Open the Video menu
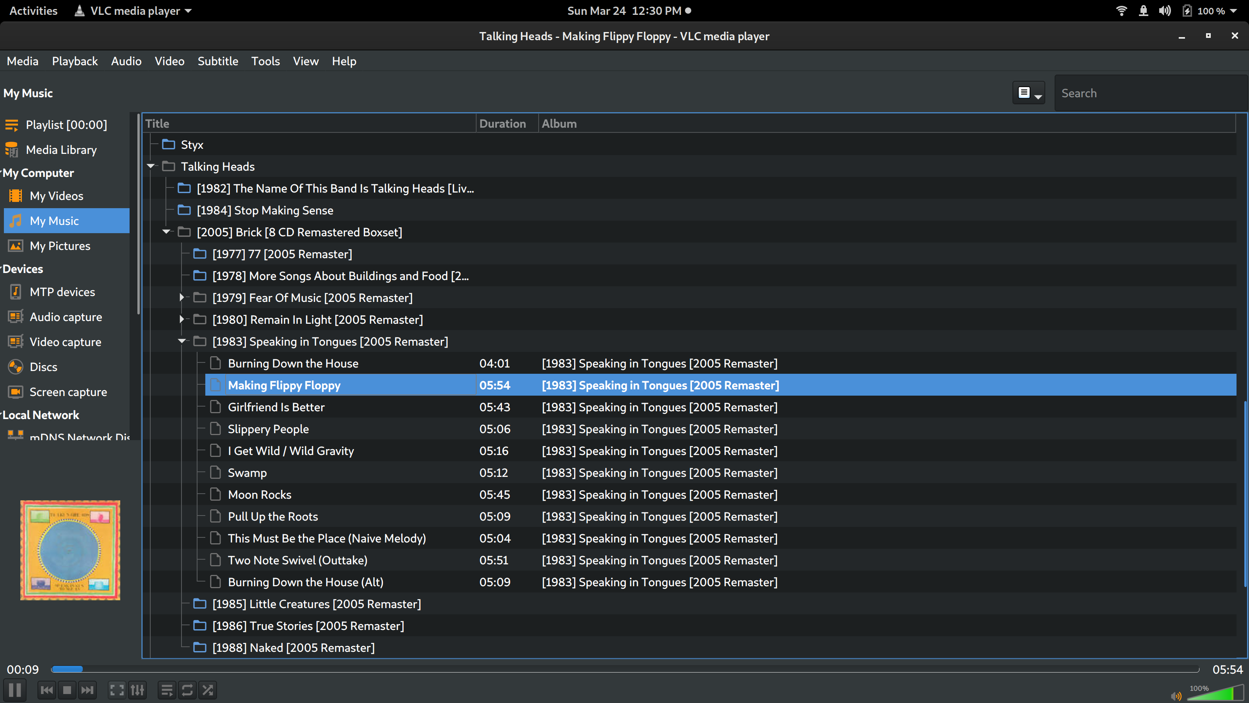 (x=169, y=61)
